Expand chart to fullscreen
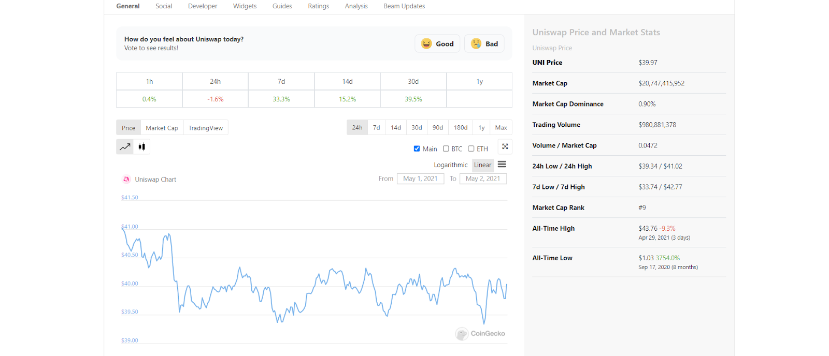This screenshot has height=356, width=829. [505, 147]
